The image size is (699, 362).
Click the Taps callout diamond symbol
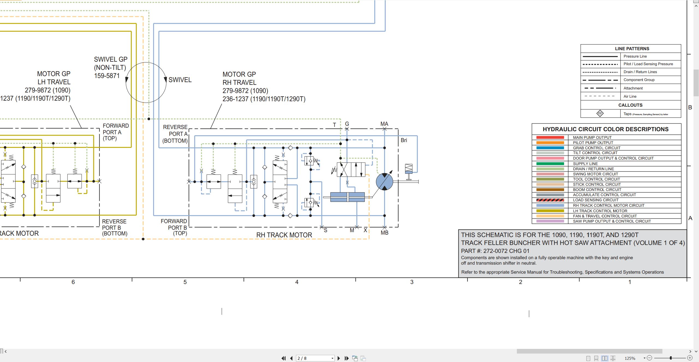[x=600, y=113]
